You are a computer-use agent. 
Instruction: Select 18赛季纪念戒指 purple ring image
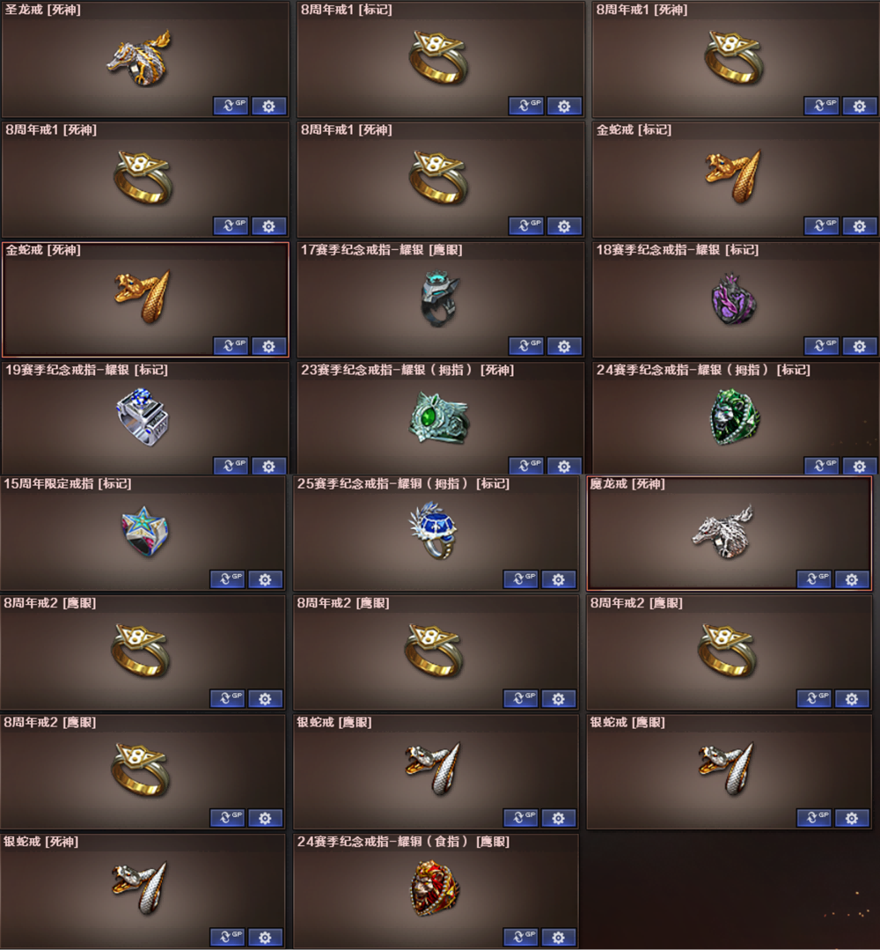733,299
